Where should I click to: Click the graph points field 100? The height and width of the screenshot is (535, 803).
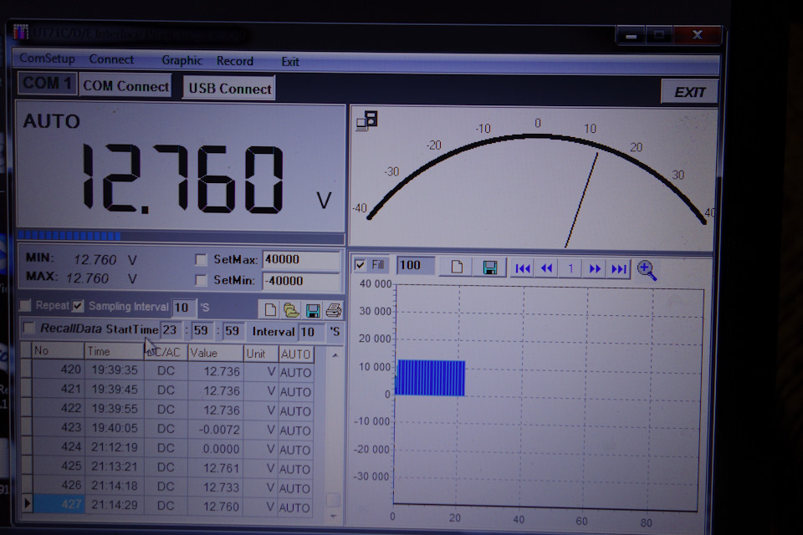tap(416, 265)
